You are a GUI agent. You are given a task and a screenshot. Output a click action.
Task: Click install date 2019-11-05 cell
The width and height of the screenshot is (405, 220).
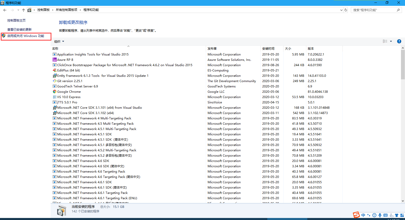coord(271,60)
